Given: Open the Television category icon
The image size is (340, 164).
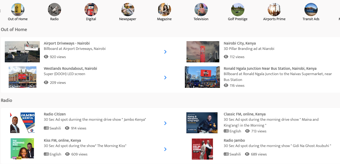Looking at the screenshot, I should pos(201,10).
